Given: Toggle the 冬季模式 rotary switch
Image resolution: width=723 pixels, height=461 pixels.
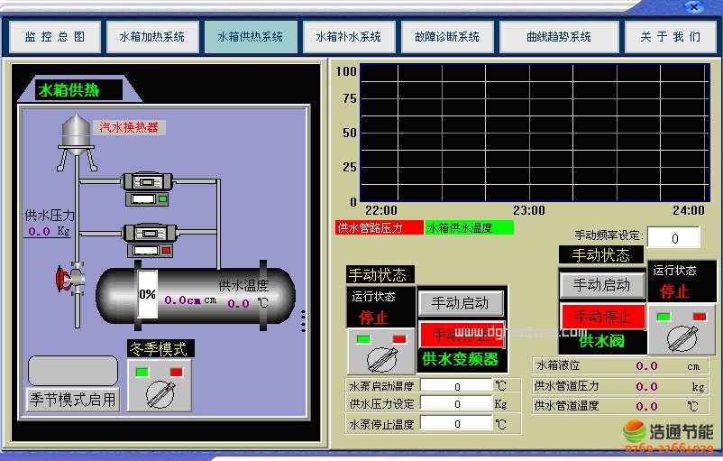Looking at the screenshot, I should [x=159, y=384].
